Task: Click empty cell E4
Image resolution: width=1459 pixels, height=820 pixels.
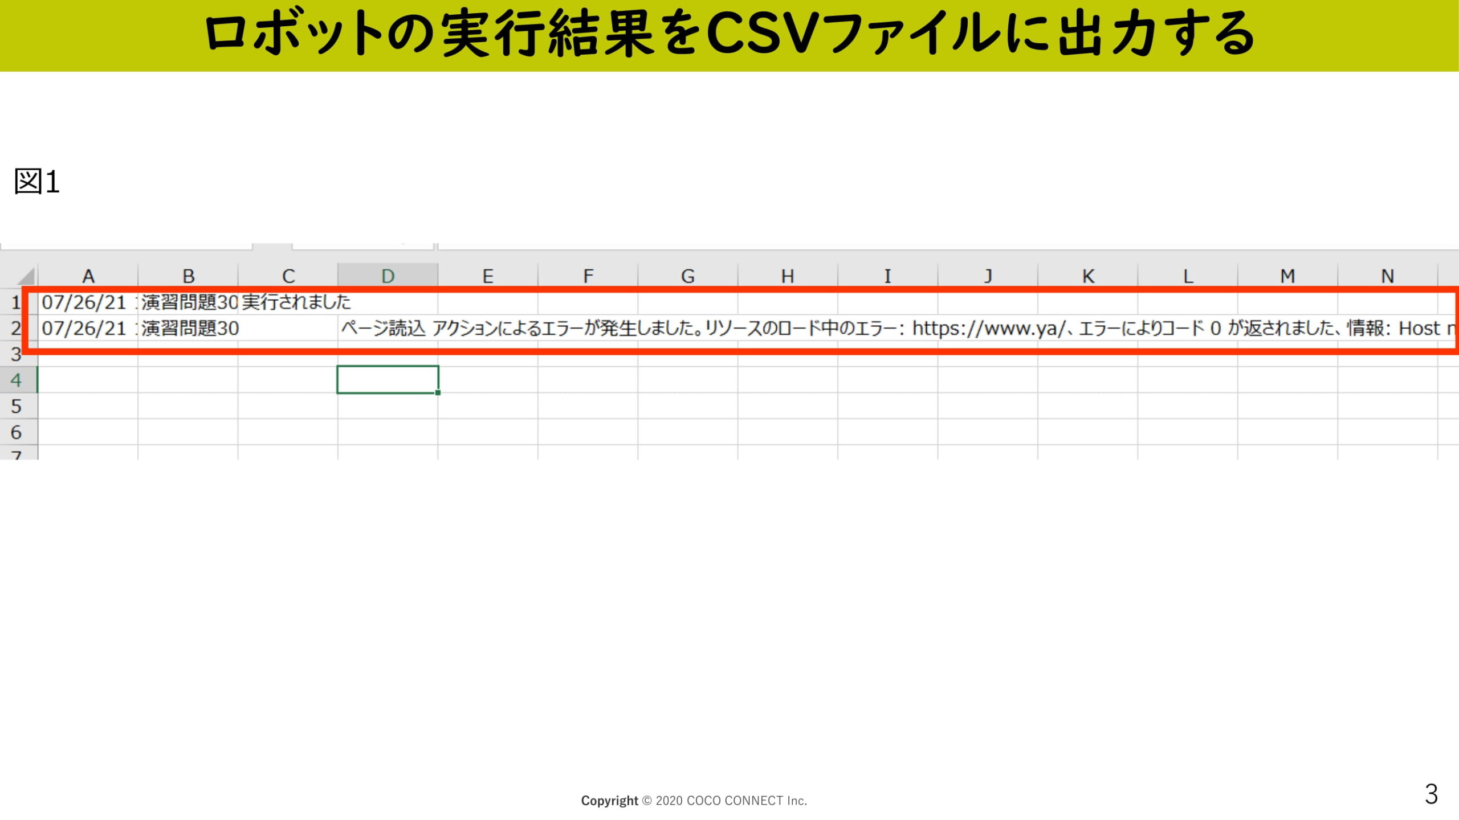Action: pyautogui.click(x=488, y=380)
